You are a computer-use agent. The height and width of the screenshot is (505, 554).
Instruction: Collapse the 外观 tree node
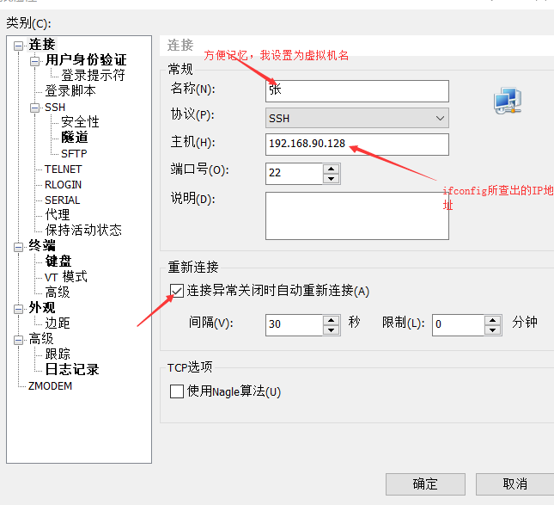[x=18, y=309]
